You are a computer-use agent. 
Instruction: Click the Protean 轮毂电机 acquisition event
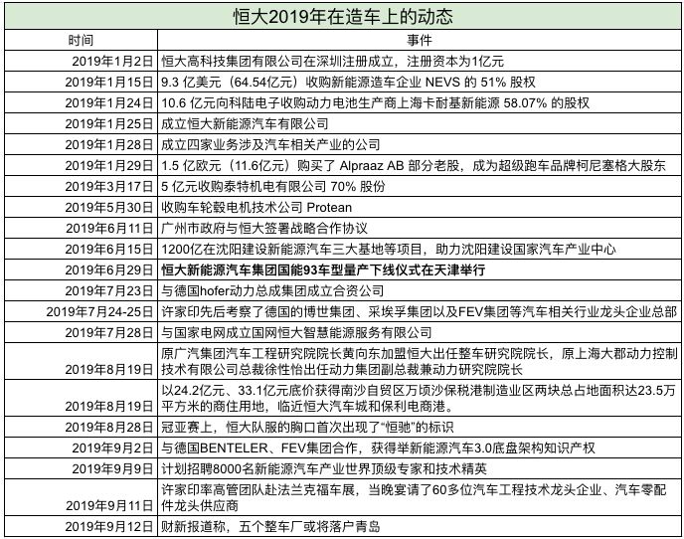point(419,207)
